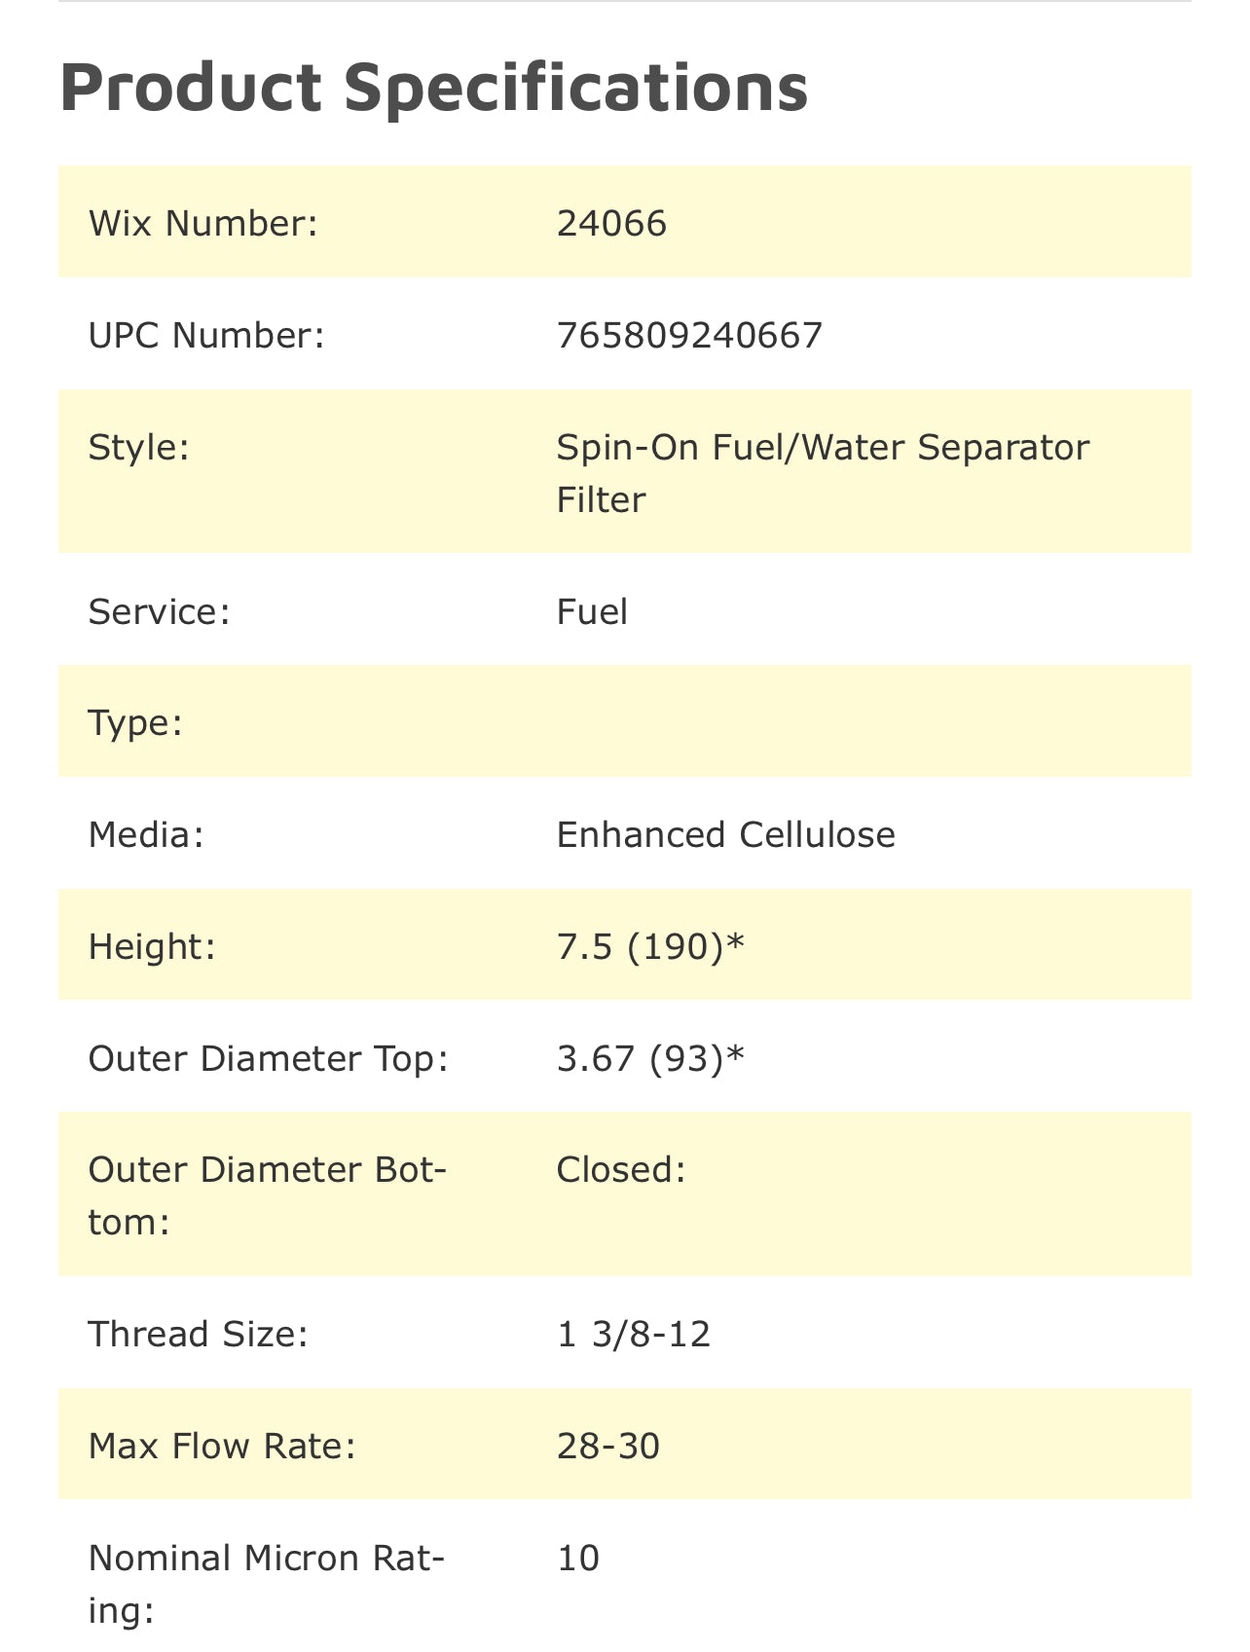Click the Max Flow Rate value 28-30

point(608,1446)
